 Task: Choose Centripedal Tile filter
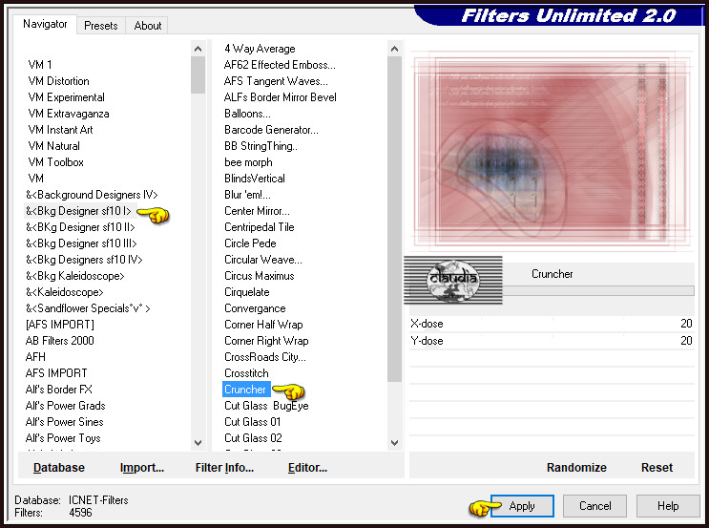260,227
